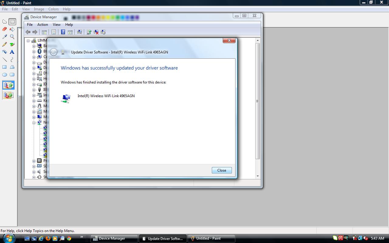Select the Rectangle shape tool
This screenshot has height=243, width=389.
click(5, 67)
